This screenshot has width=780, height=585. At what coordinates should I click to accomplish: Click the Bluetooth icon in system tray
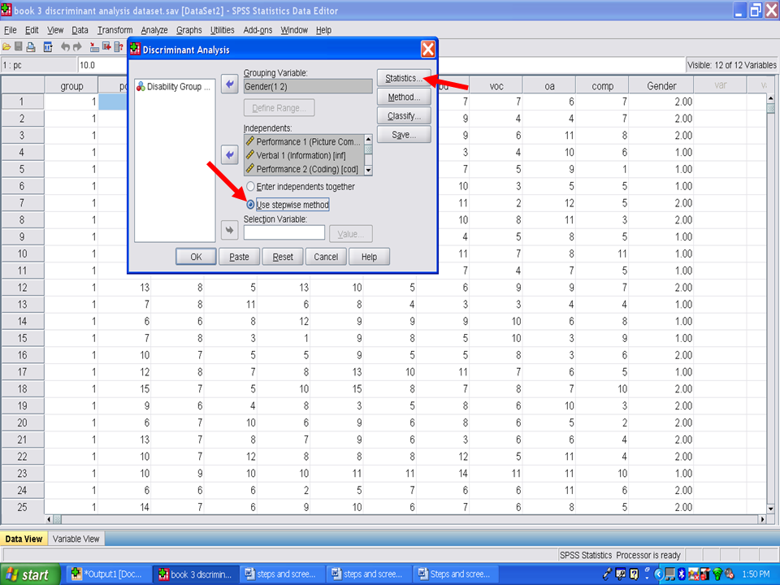click(x=682, y=574)
